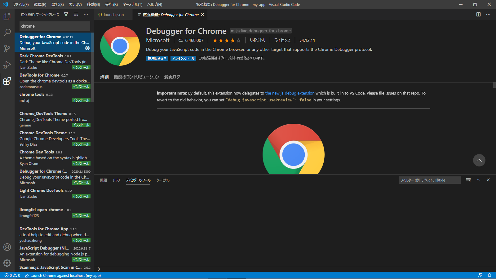Click the four-star extension rating
Viewport: 496px width, 279px height.
226,40
